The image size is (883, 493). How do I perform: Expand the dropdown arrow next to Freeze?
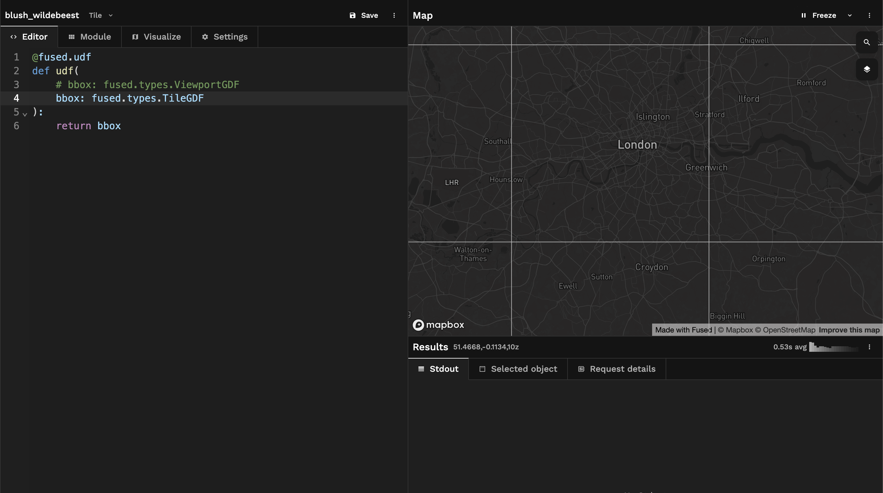tap(850, 15)
